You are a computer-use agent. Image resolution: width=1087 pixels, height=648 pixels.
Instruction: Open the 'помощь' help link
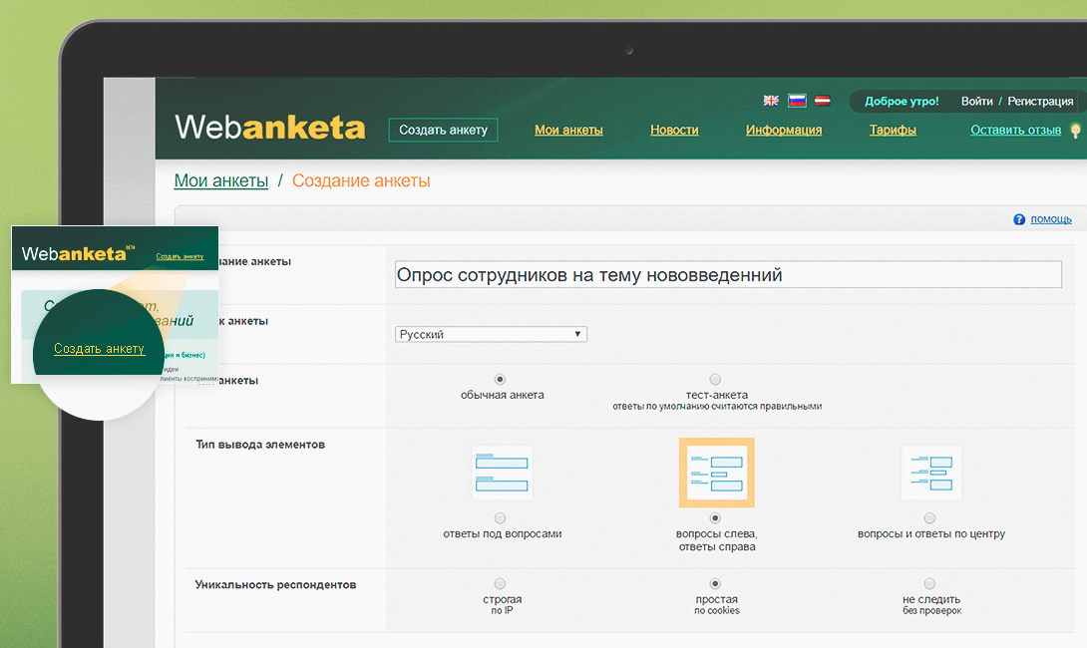1051,219
